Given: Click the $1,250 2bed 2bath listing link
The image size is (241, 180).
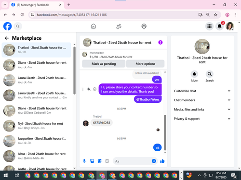Looking at the screenshot, I should (x=111, y=57).
